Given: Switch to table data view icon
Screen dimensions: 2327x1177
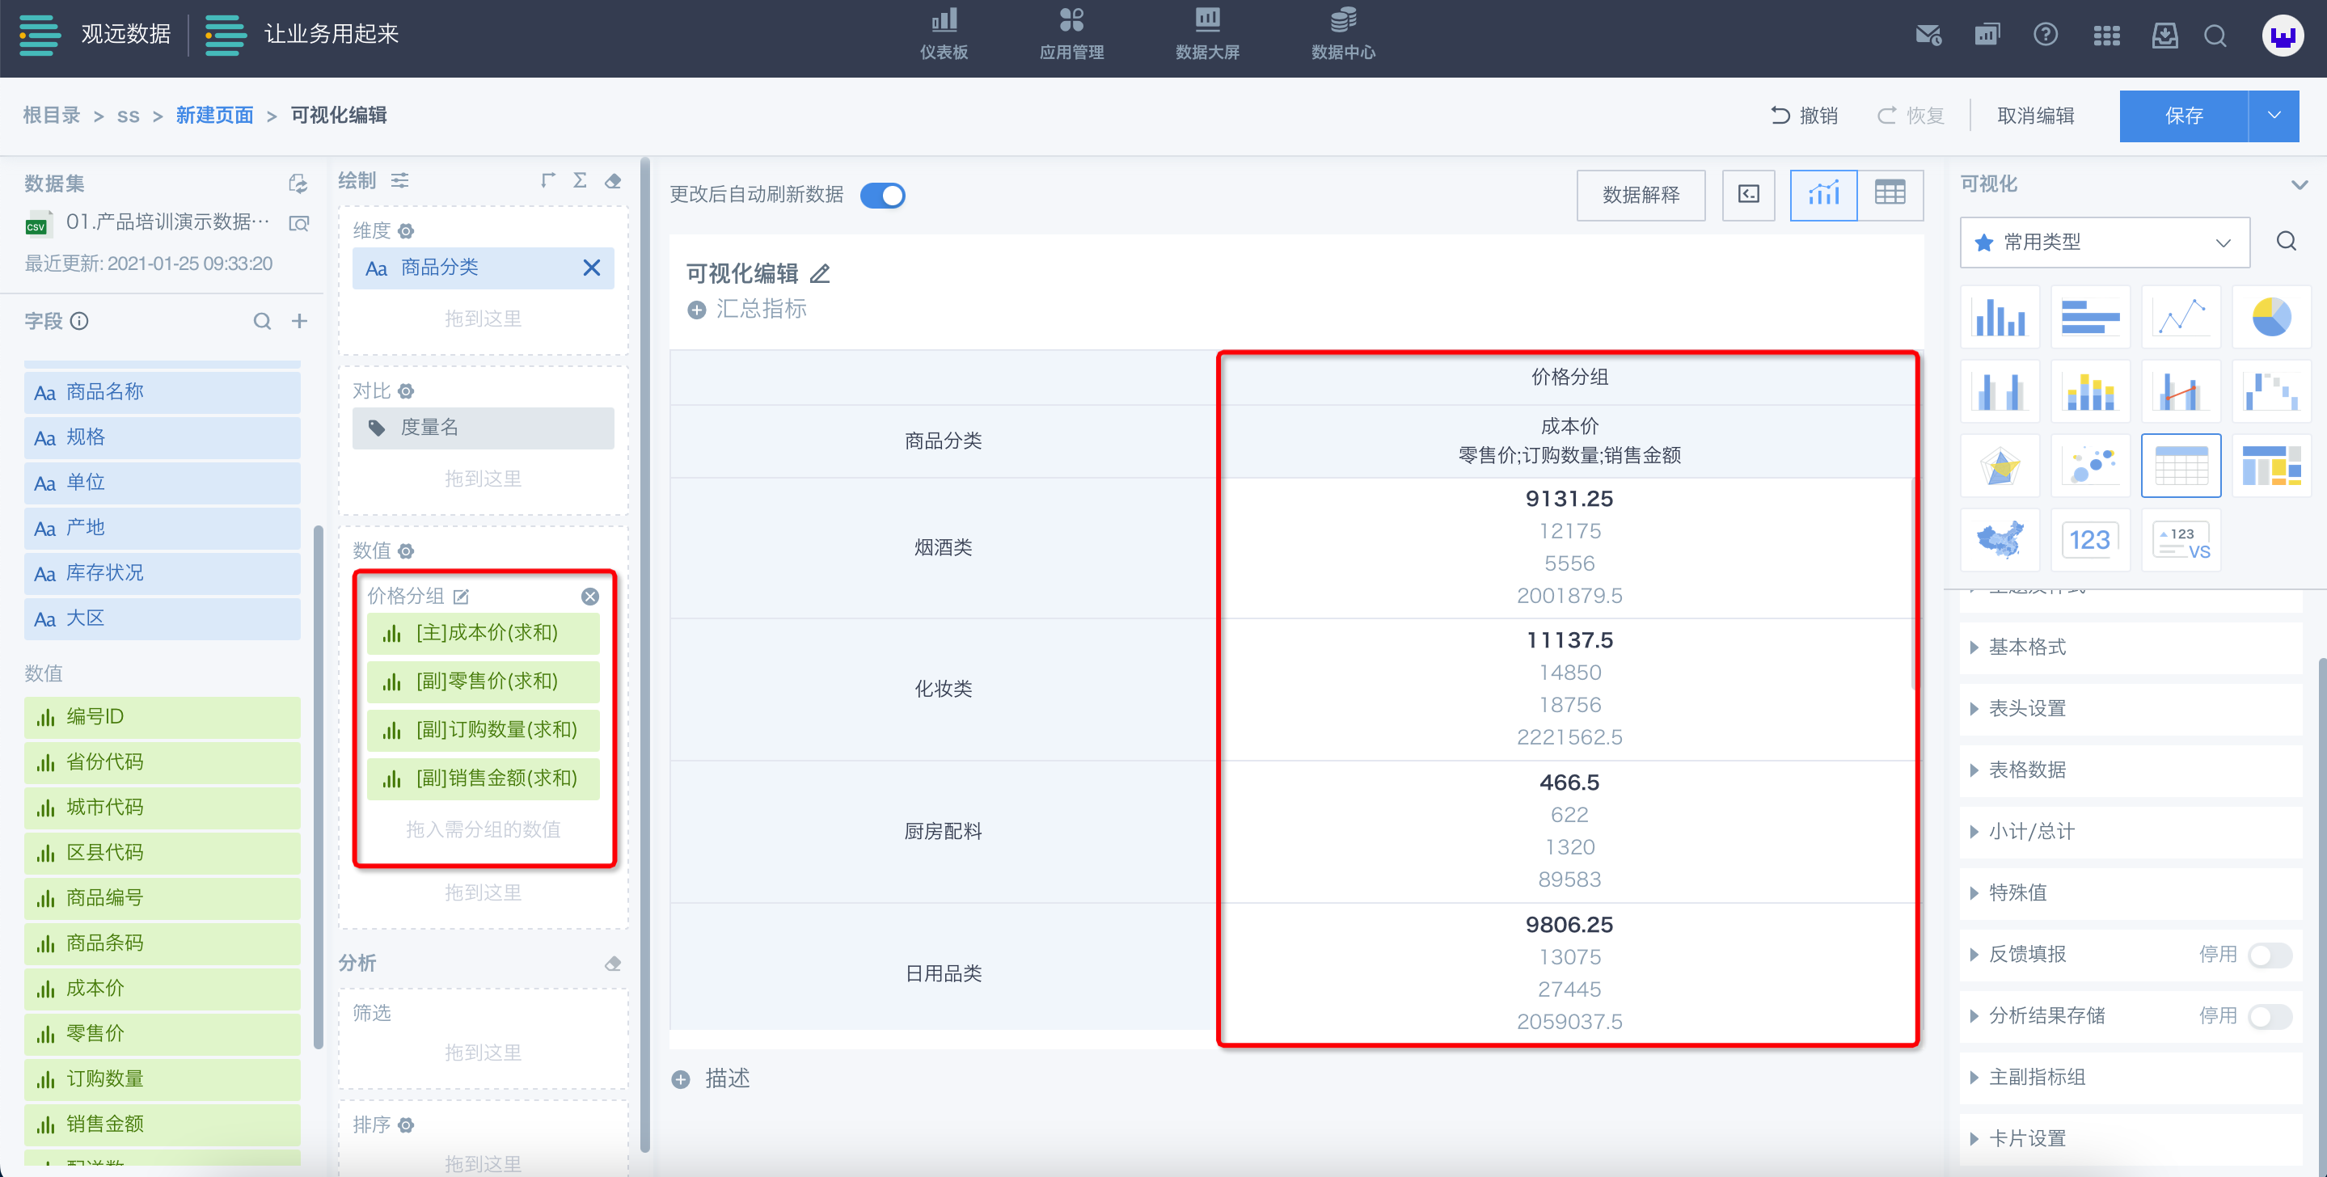Looking at the screenshot, I should (x=1890, y=194).
